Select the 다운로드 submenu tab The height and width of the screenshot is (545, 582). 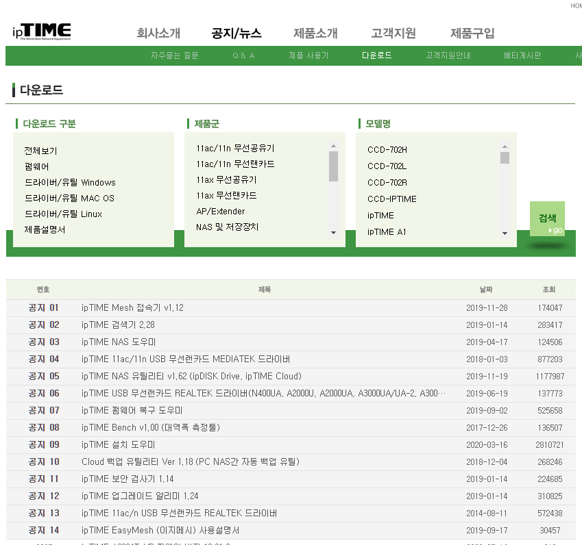click(377, 55)
